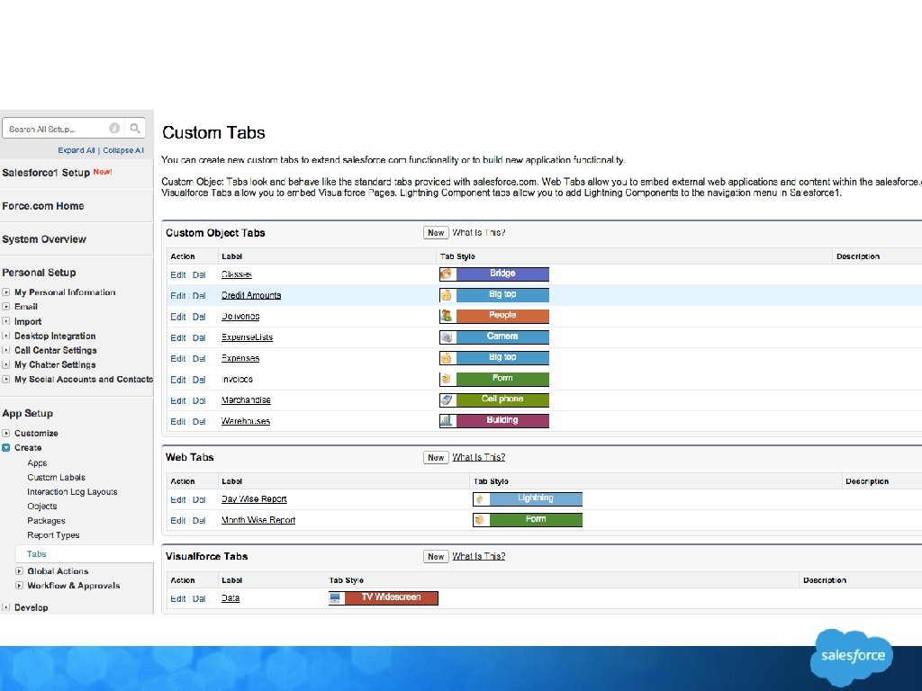Open Report Types under Create

click(53, 535)
